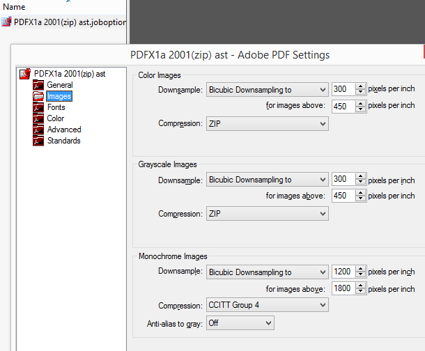The width and height of the screenshot is (425, 351).
Task: Decrease Color Images above threshold value
Action: tap(360, 109)
